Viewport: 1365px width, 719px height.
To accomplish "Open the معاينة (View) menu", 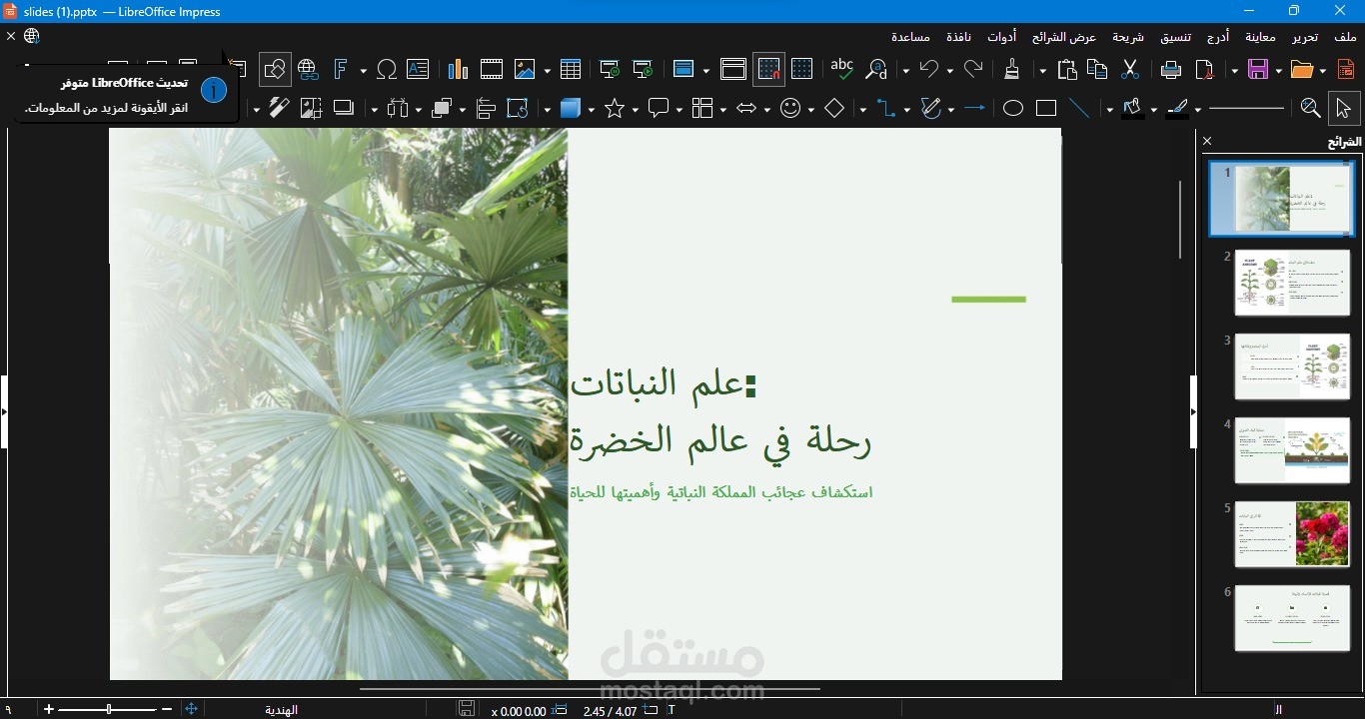I will 1260,37.
